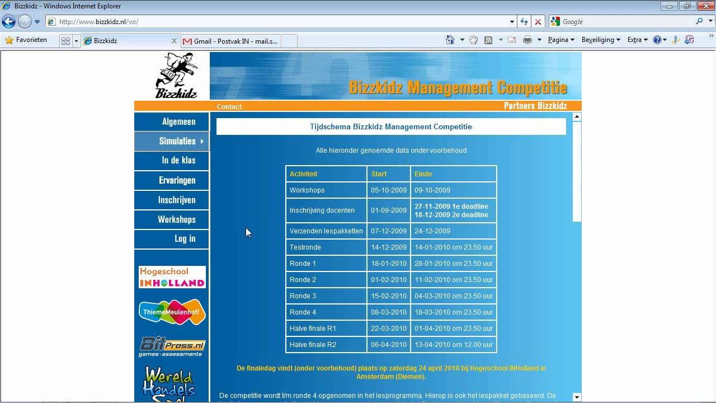Click the Activiteit column header

326,174
